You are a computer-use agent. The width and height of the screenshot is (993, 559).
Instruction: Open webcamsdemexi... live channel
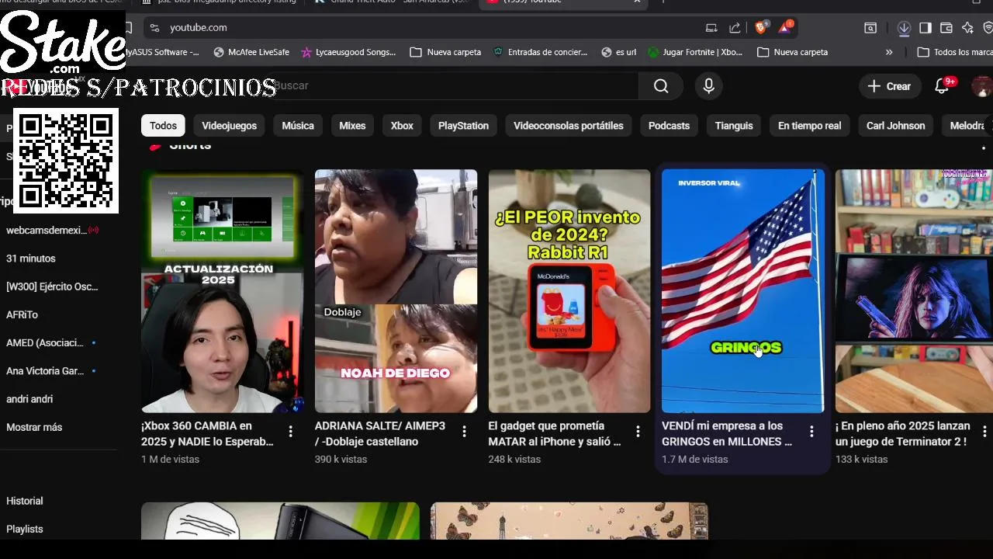point(52,230)
